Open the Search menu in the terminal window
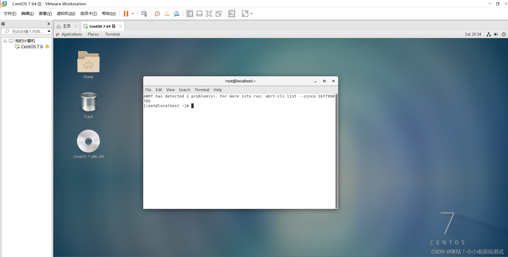 [184, 90]
